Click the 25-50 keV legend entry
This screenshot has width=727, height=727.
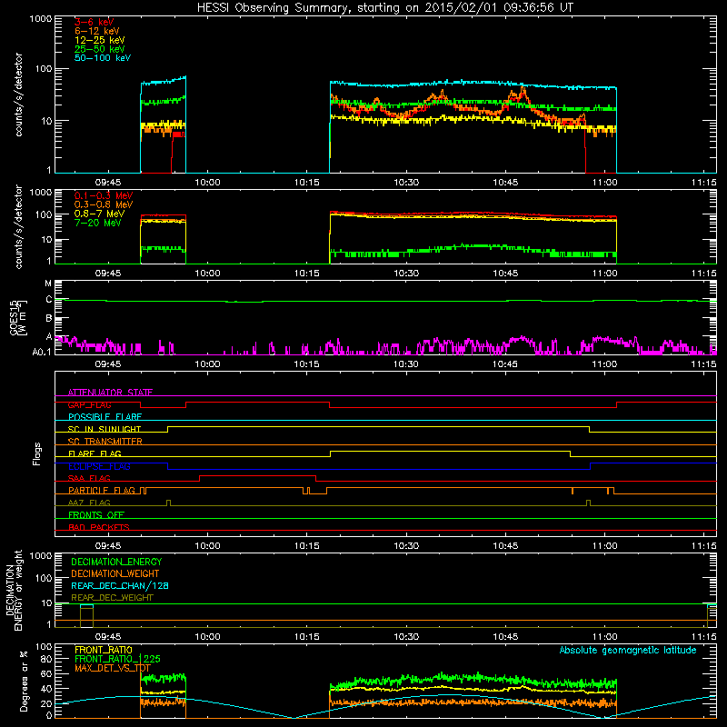[x=99, y=49]
